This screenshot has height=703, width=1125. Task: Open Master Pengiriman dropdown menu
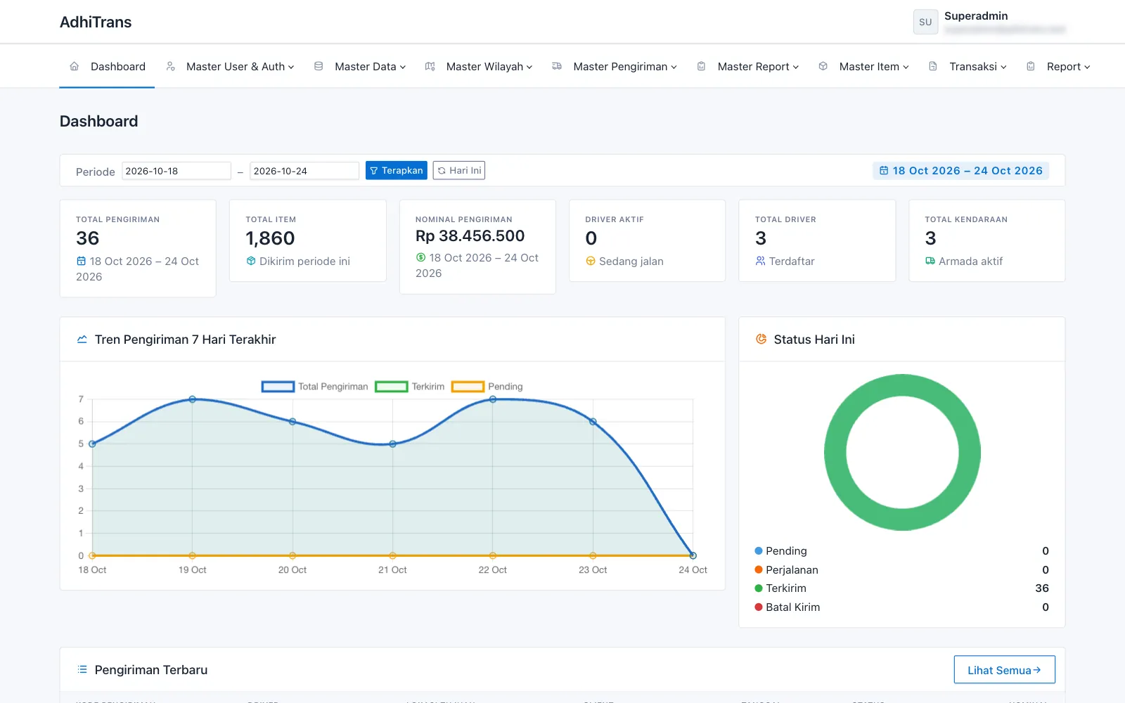pyautogui.click(x=615, y=66)
